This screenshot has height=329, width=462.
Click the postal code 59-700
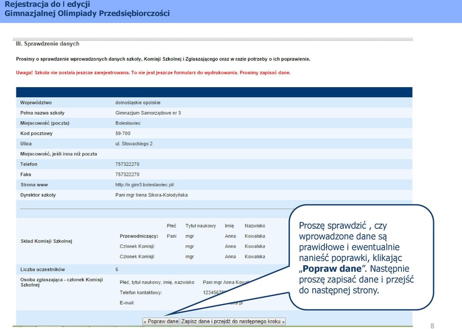pyautogui.click(x=123, y=133)
